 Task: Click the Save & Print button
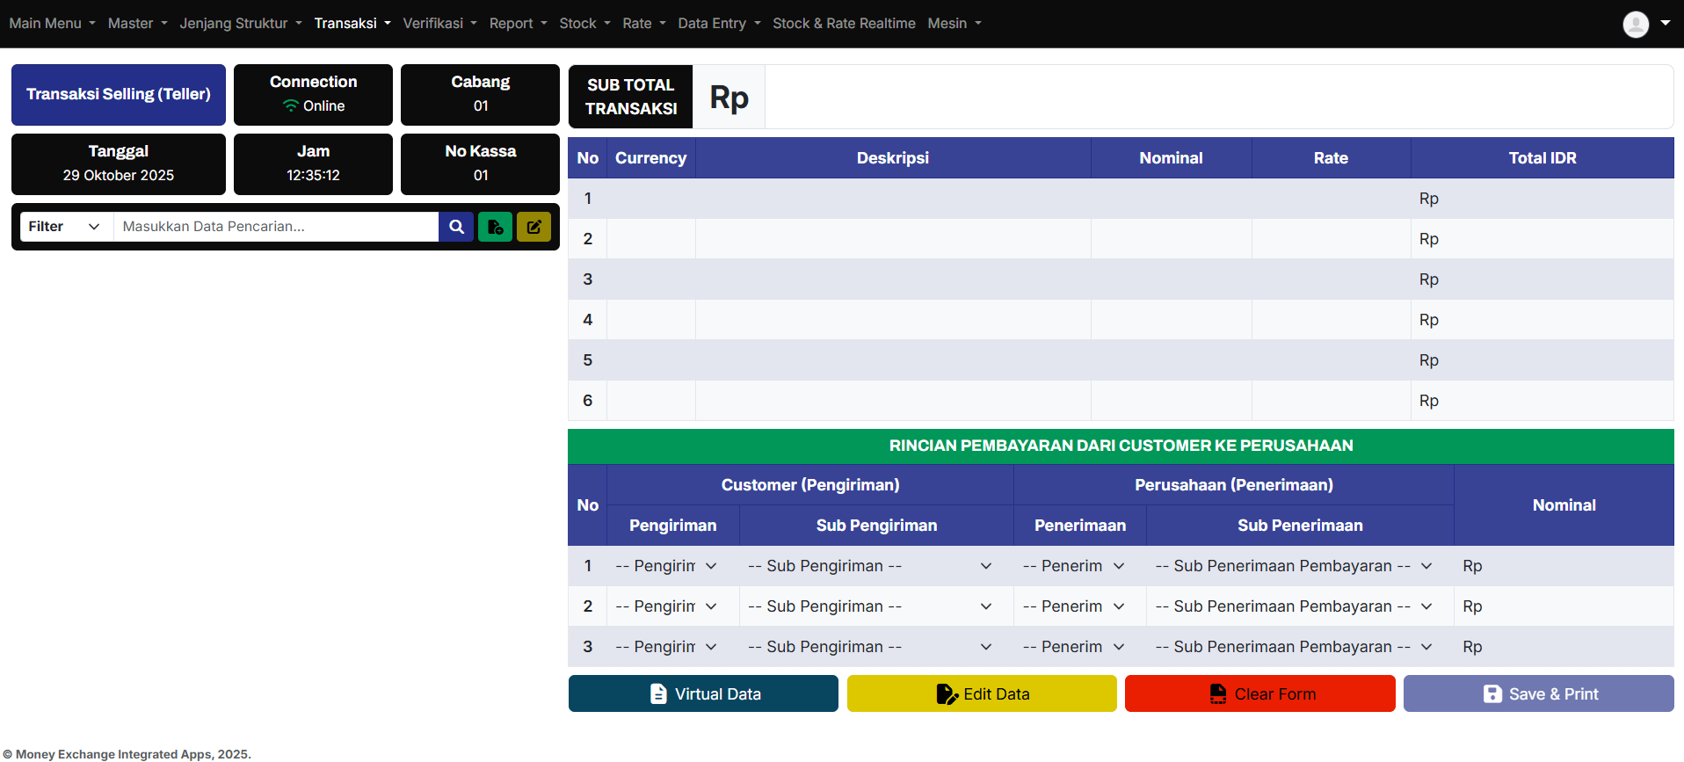coord(1538,693)
